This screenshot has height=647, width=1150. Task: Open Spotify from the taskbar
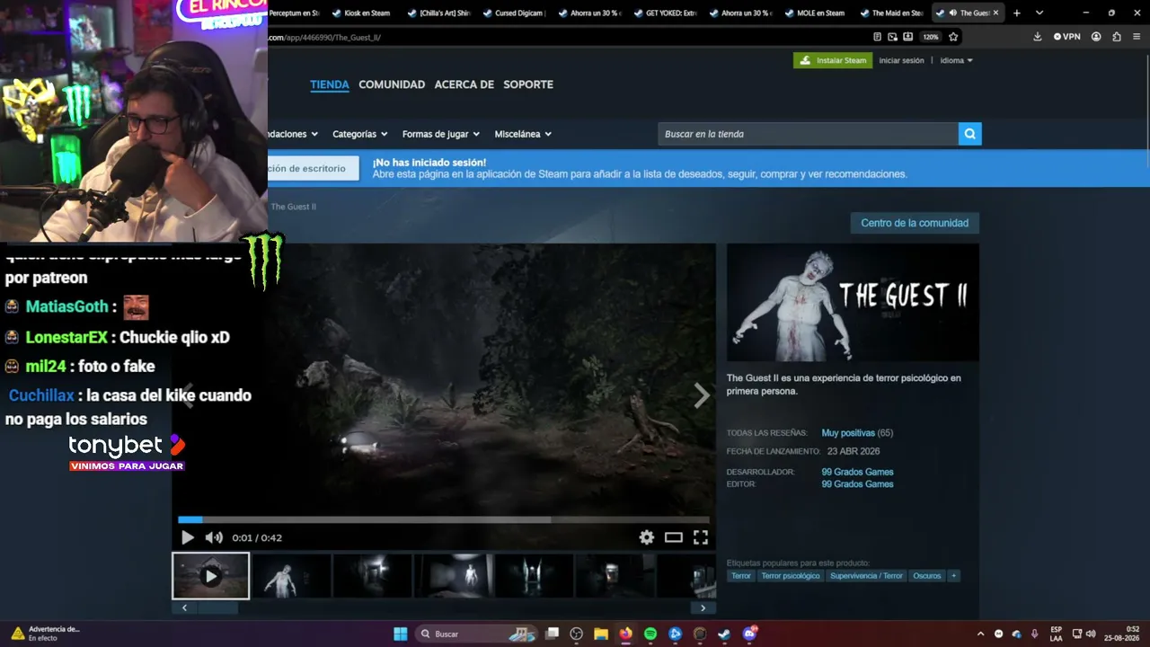click(650, 634)
